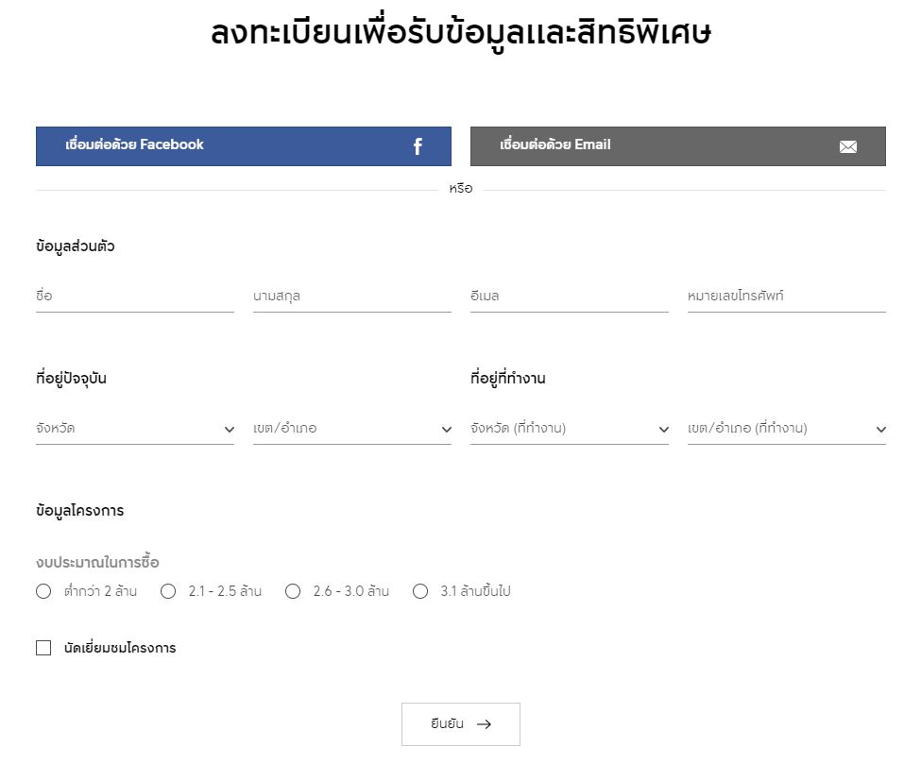Submit the form with ยืนยัน button
Image resolution: width=921 pixels, height=764 pixels.
point(460,724)
